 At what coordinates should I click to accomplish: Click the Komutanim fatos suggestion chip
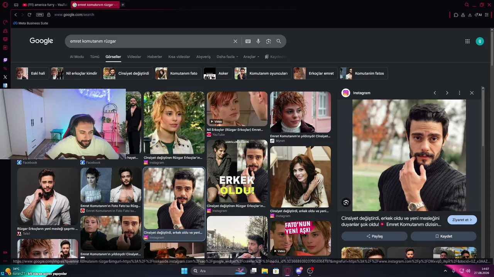pyautogui.click(x=364, y=73)
